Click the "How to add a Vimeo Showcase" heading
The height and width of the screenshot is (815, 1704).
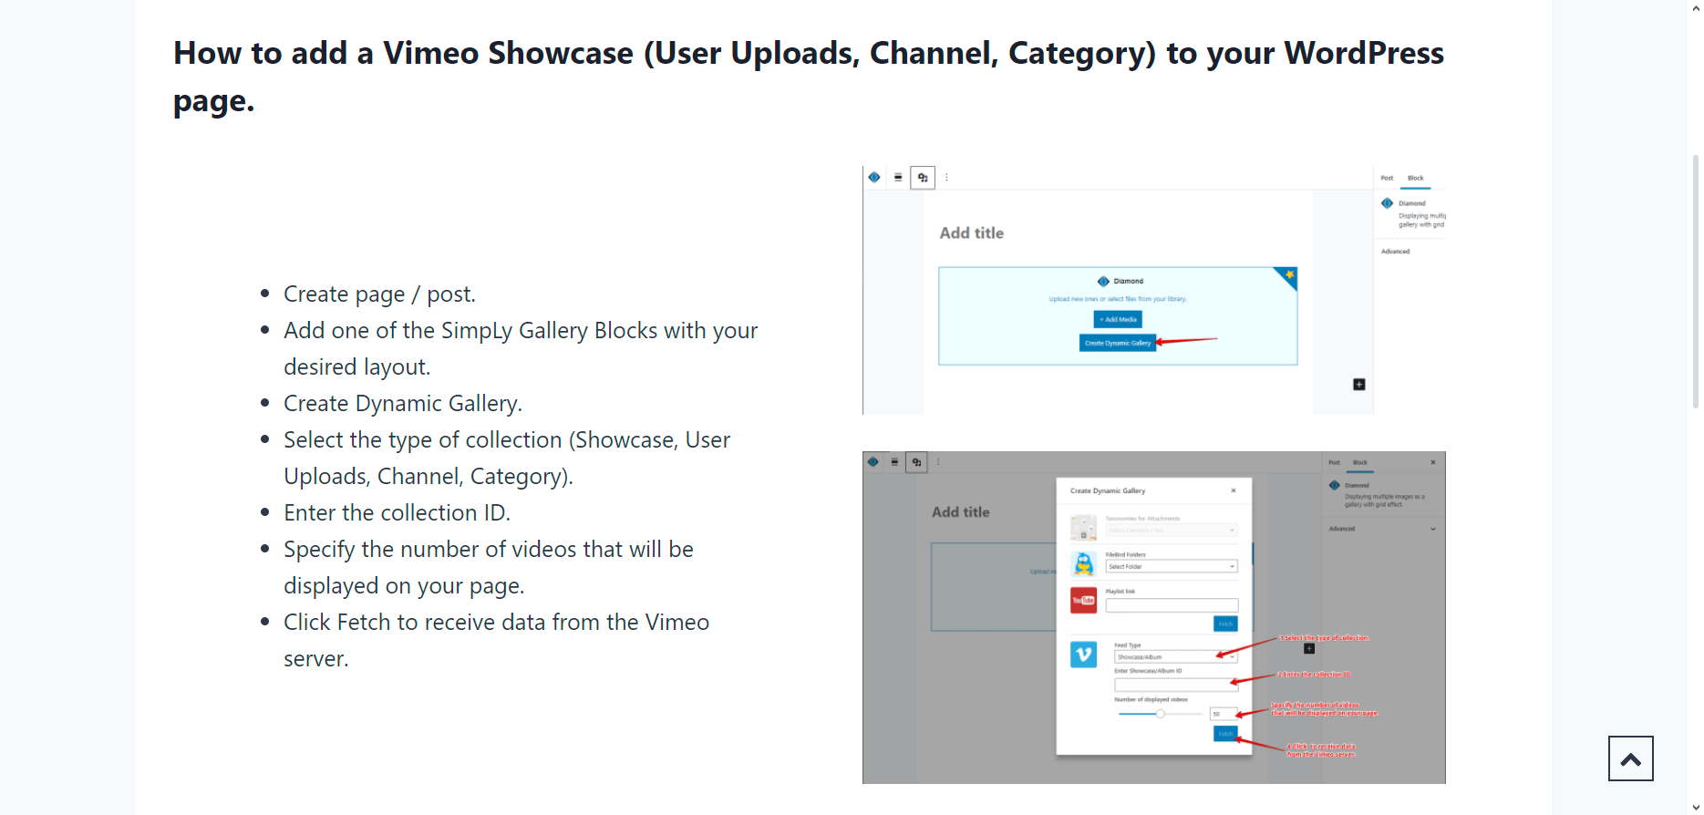coord(809,77)
